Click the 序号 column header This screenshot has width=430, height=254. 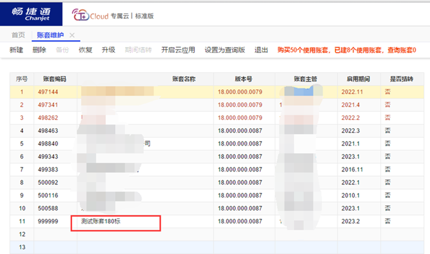pyautogui.click(x=22, y=79)
